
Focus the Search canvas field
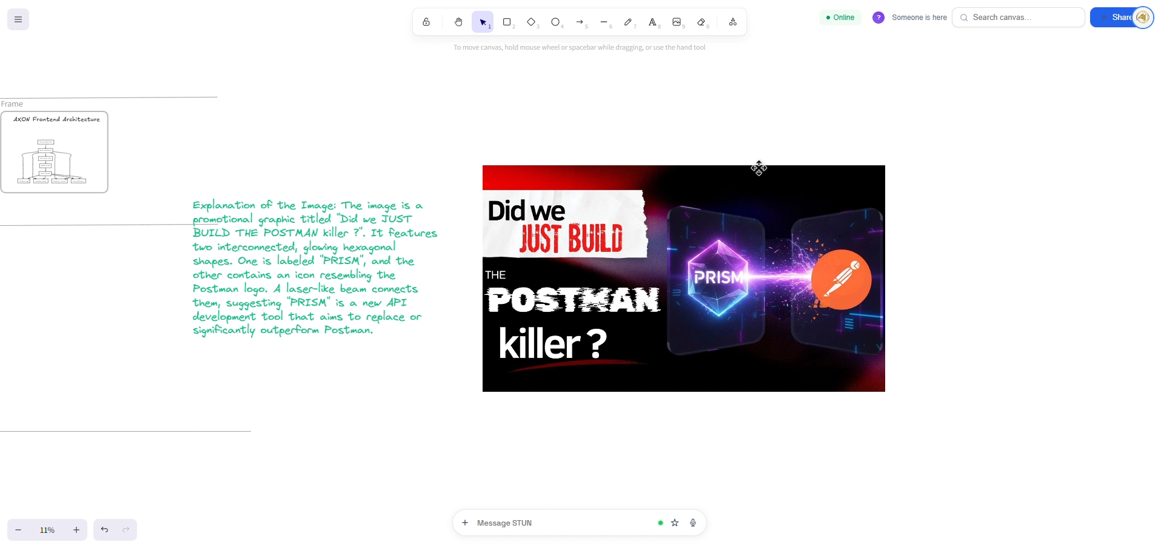pos(1019,18)
